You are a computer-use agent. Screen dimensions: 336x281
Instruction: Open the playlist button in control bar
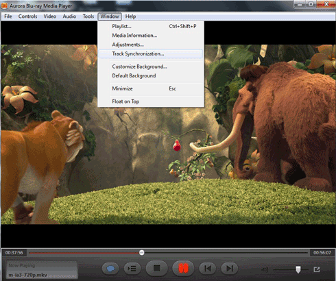coord(133,269)
